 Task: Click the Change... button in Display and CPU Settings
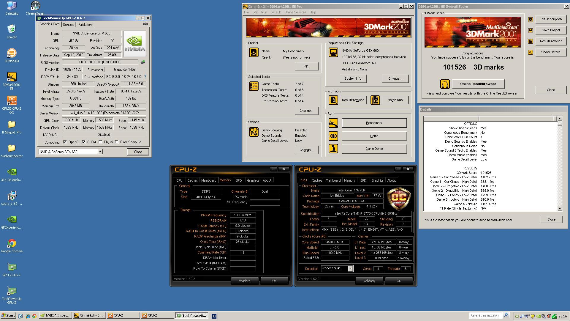click(x=395, y=79)
